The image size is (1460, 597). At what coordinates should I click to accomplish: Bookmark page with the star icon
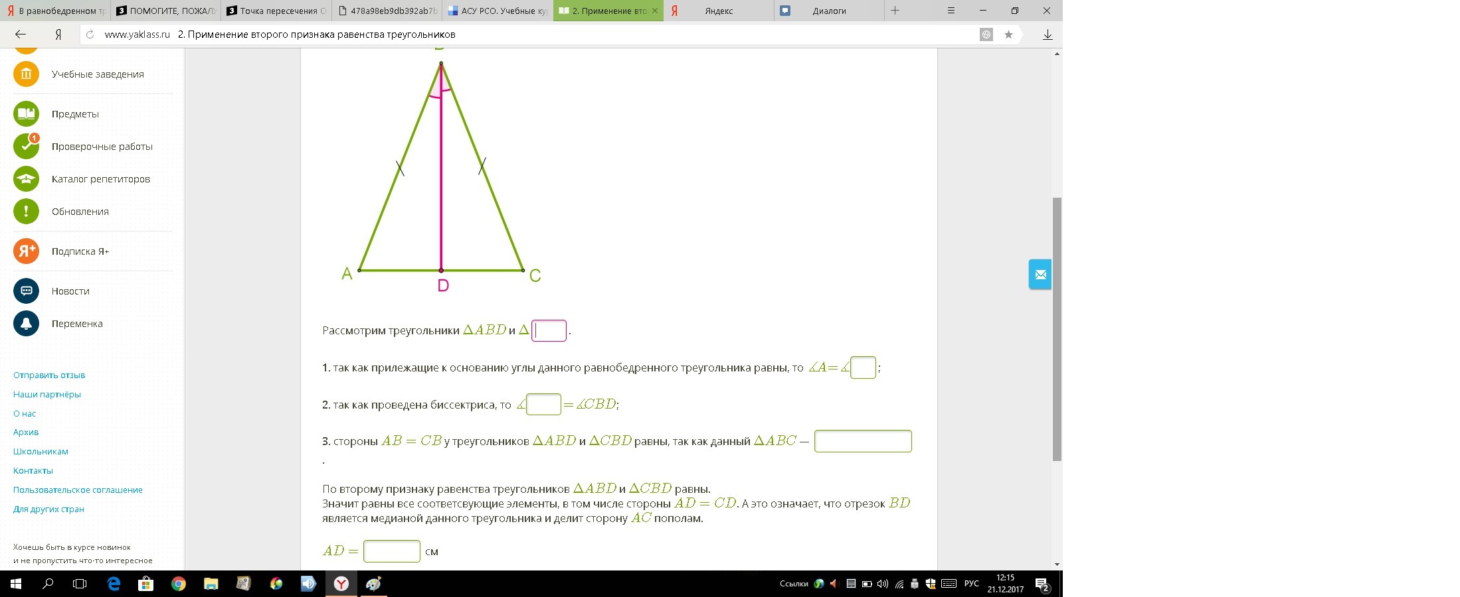[1008, 34]
